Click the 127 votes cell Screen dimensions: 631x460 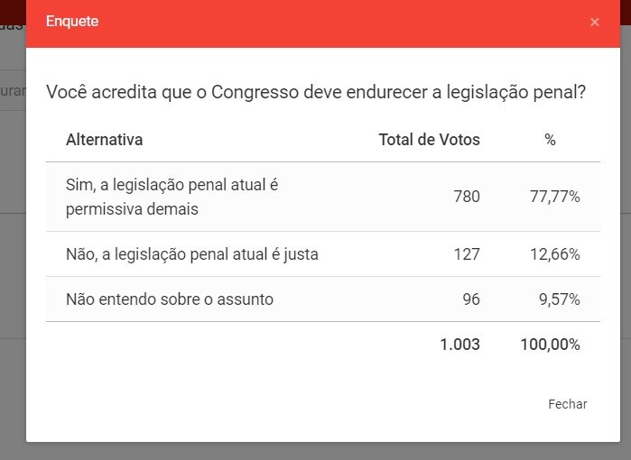[467, 254]
